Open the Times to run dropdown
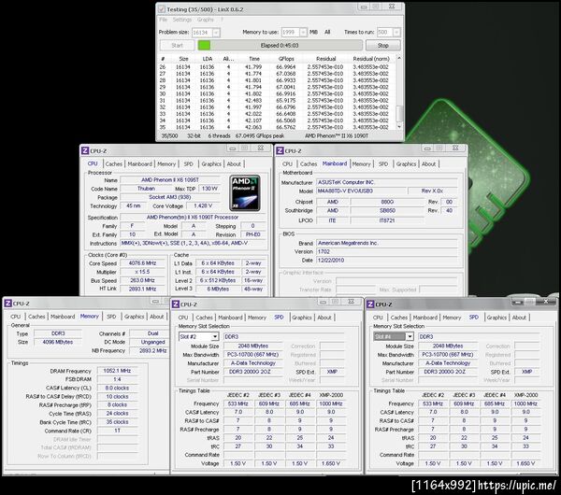Screen dimensions: 561x495 click(396, 33)
